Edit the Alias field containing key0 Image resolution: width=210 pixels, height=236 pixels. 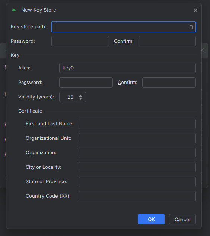(127, 68)
